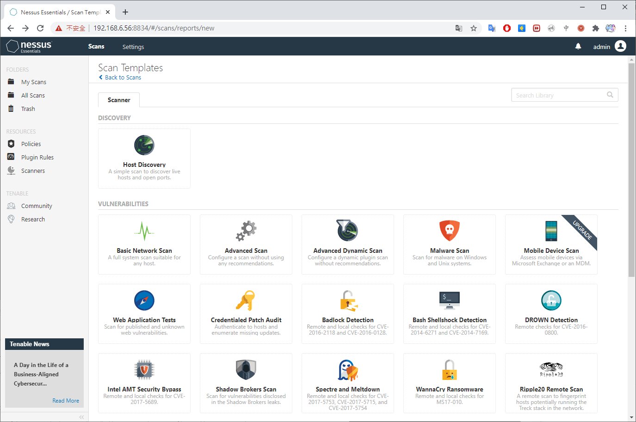Switch to the Settings tab
The image size is (636, 422).
coord(133,47)
